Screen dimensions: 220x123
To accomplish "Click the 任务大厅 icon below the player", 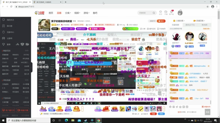I will (x=43, y=109).
